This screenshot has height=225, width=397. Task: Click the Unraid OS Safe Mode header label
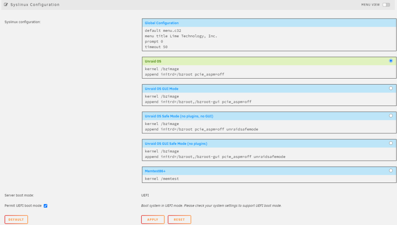[179, 116]
